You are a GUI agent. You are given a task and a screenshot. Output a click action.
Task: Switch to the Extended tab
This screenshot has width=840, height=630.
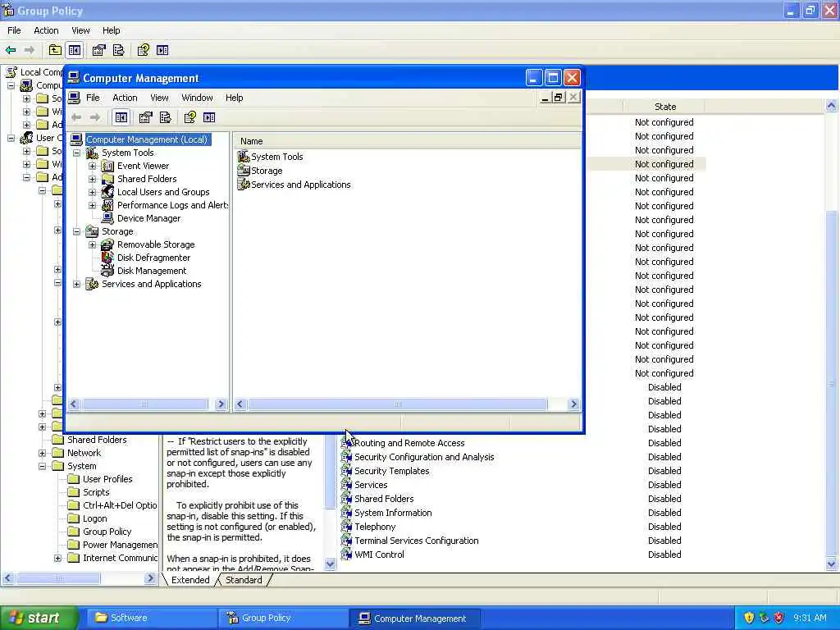(190, 580)
